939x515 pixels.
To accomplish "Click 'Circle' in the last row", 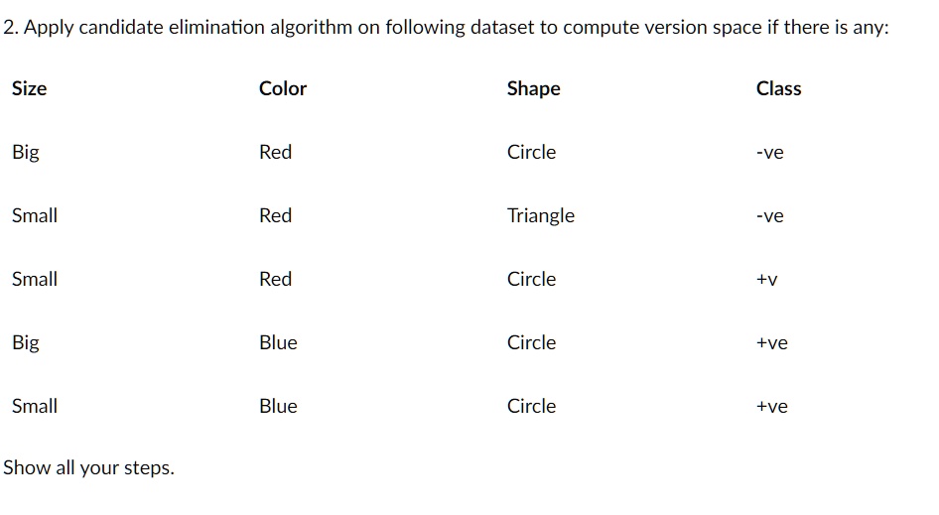I will coord(531,406).
